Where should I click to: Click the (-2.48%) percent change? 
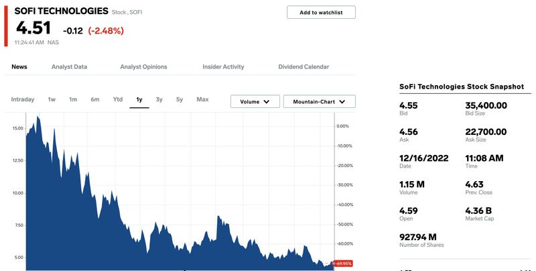(x=106, y=31)
